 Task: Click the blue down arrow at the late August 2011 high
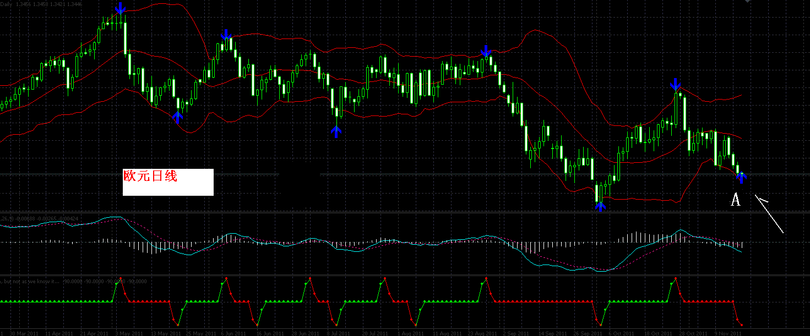click(x=485, y=51)
